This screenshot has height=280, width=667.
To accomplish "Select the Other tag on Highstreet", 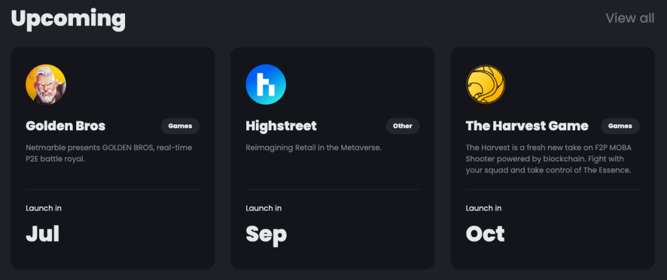I will tap(403, 126).
